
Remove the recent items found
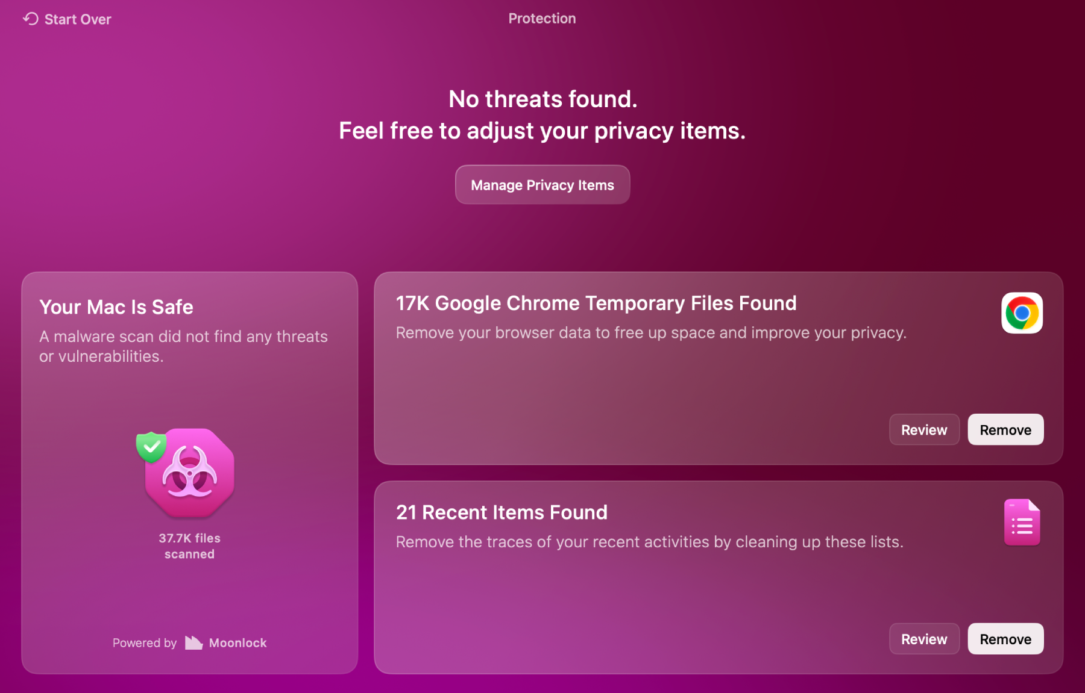[1005, 638]
